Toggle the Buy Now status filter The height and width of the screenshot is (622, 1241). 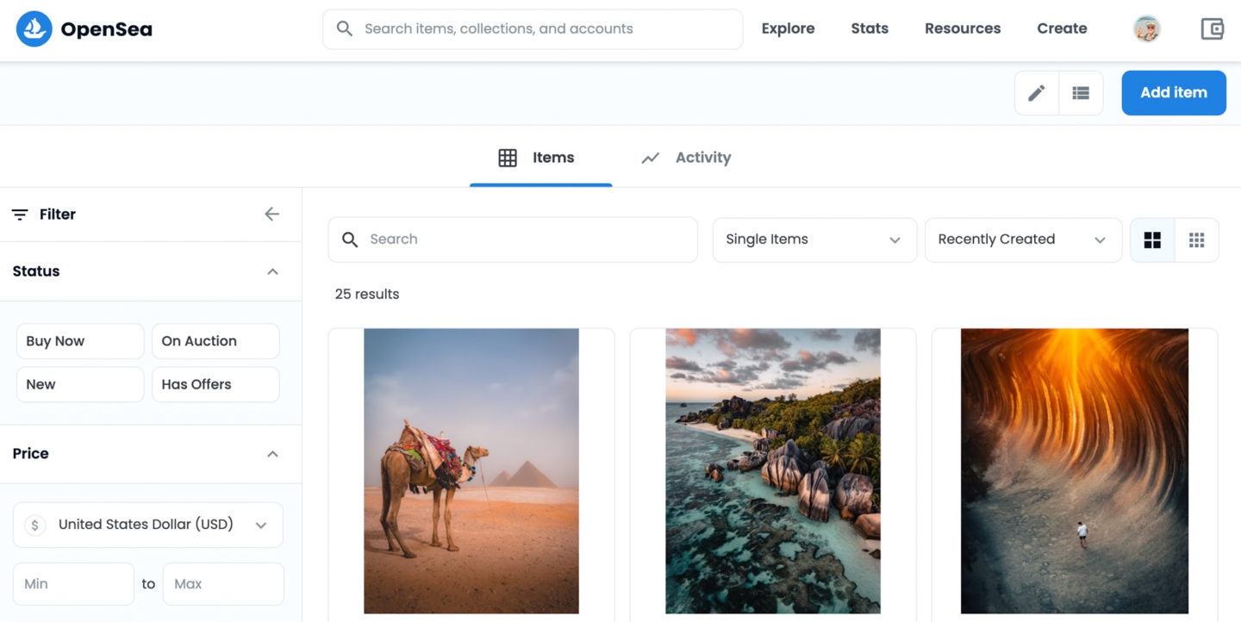click(x=80, y=341)
